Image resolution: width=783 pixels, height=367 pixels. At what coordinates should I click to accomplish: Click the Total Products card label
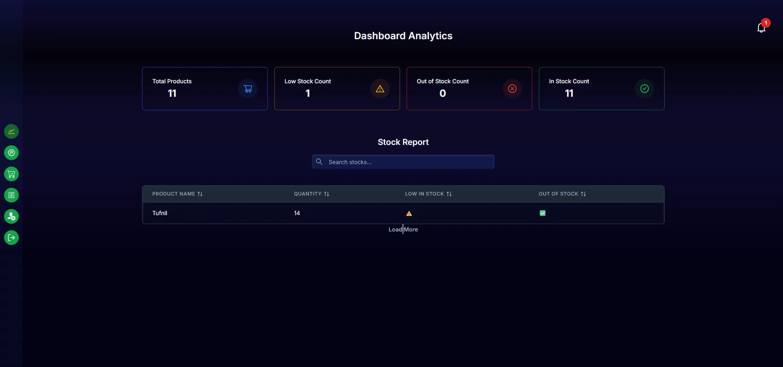pyautogui.click(x=172, y=81)
